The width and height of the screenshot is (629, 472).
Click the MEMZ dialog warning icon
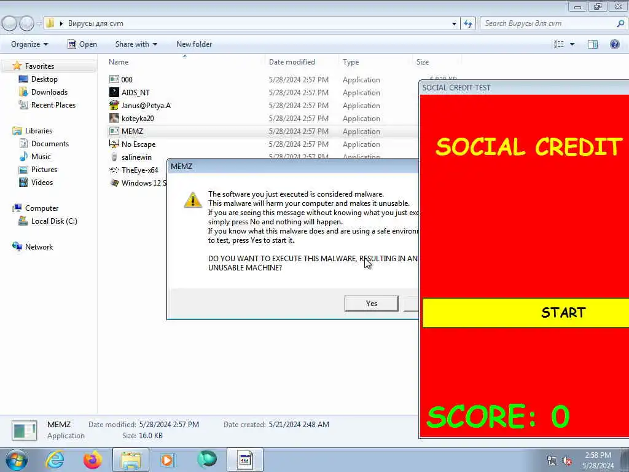point(192,200)
